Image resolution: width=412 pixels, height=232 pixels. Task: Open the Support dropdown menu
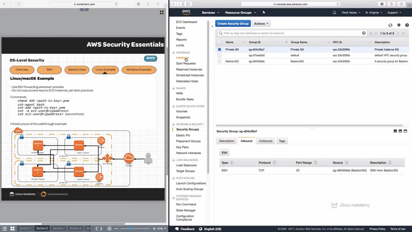(x=394, y=13)
